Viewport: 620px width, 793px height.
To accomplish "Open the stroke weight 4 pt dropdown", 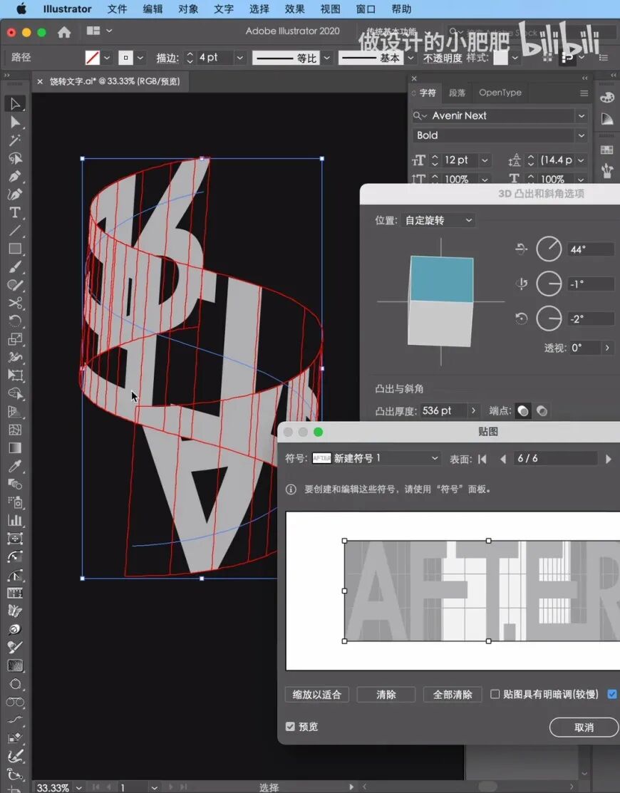I will pos(239,58).
